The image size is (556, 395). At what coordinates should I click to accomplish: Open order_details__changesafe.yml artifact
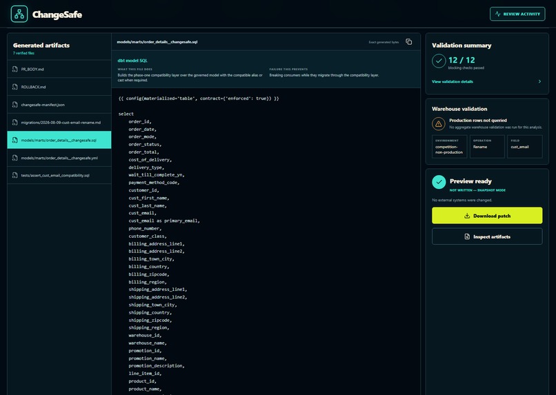(x=59, y=158)
